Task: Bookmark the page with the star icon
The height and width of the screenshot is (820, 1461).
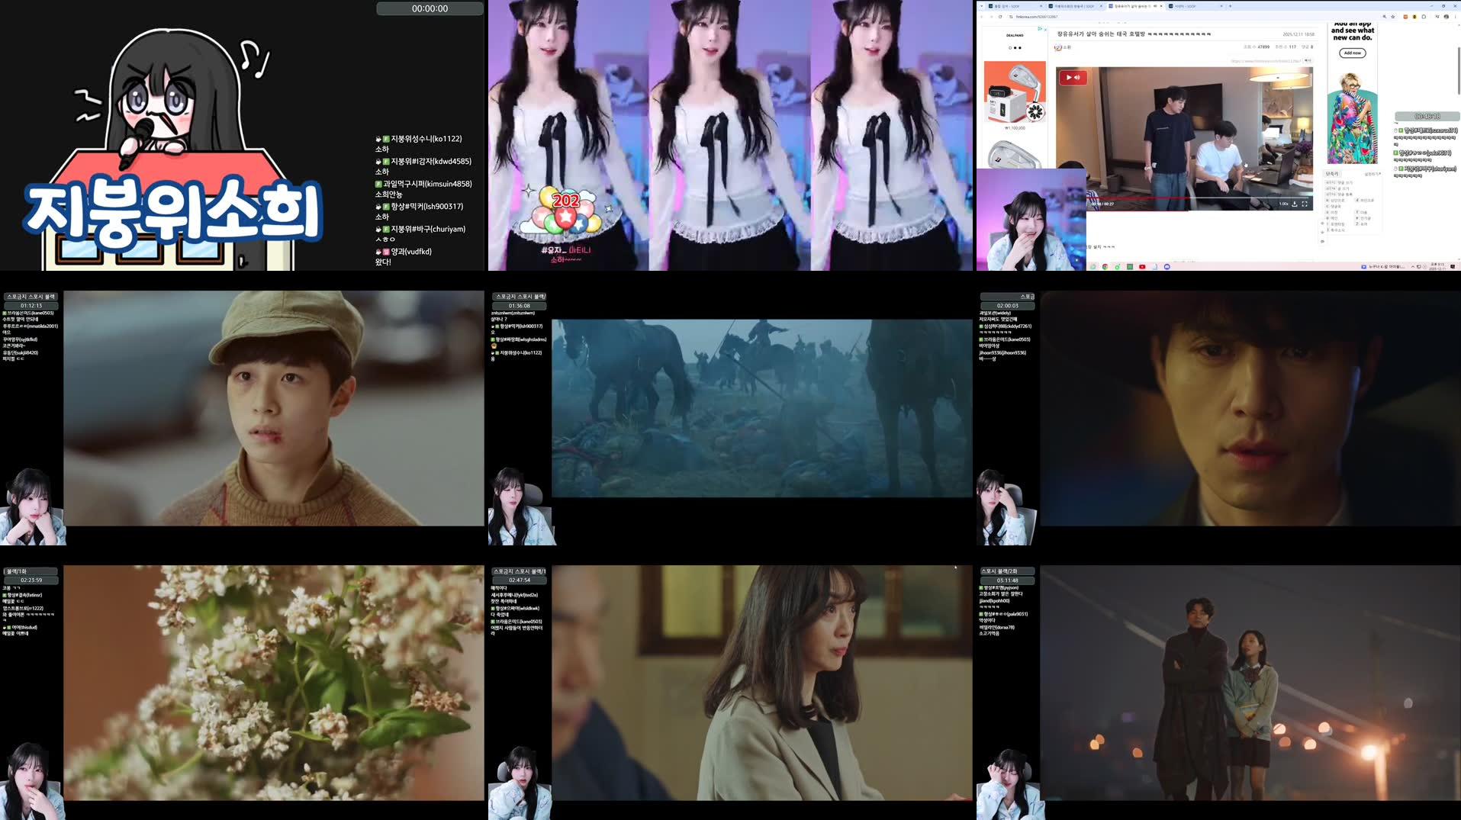Action: [1393, 16]
